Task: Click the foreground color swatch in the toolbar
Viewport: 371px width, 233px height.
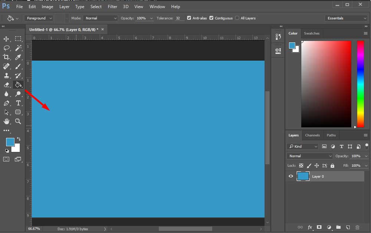Action: [10, 142]
